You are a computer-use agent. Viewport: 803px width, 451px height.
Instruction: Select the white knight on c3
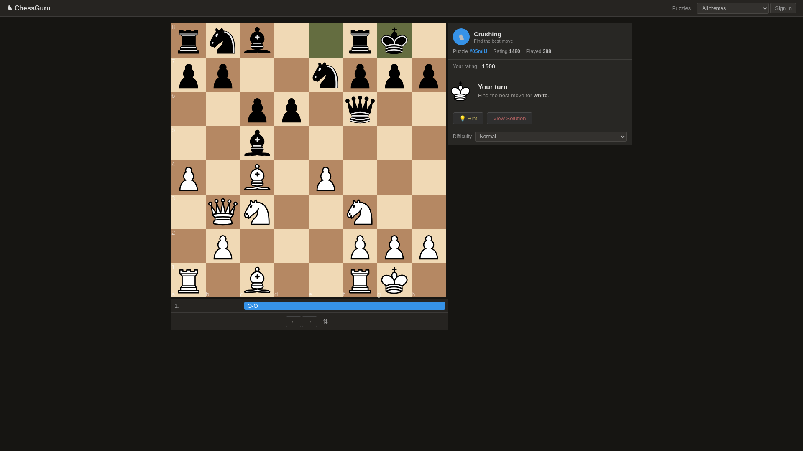tap(257, 212)
